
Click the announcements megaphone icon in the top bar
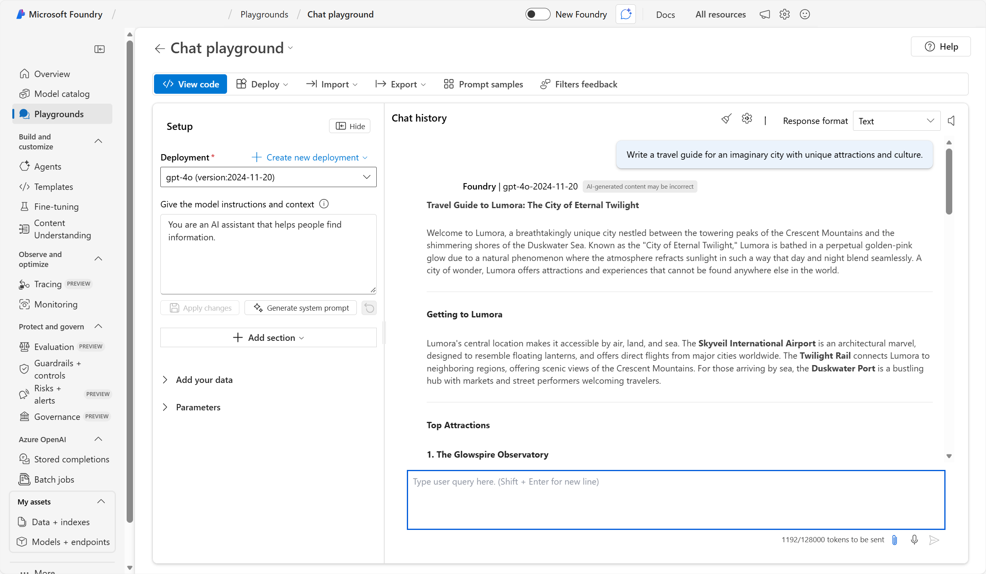(765, 14)
